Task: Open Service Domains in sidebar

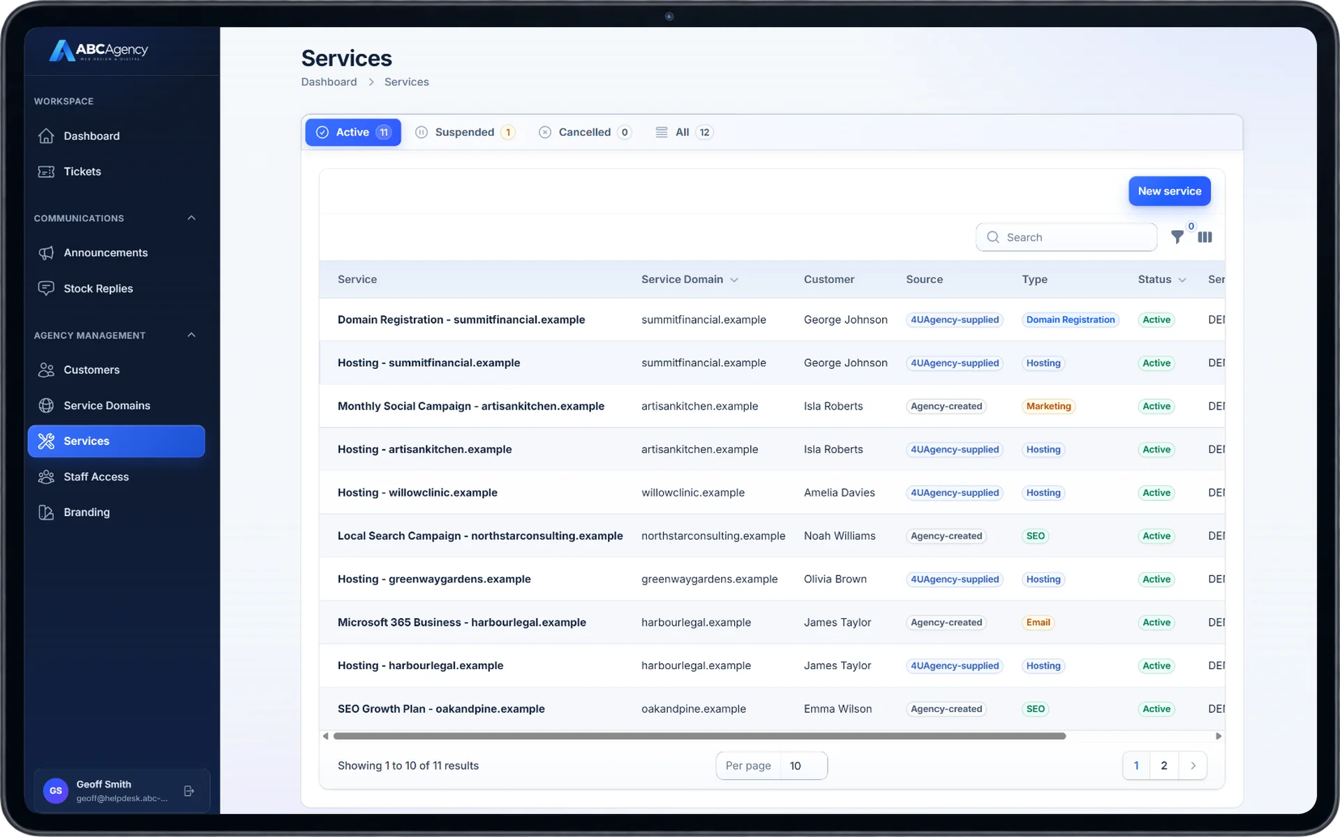Action: coord(117,405)
